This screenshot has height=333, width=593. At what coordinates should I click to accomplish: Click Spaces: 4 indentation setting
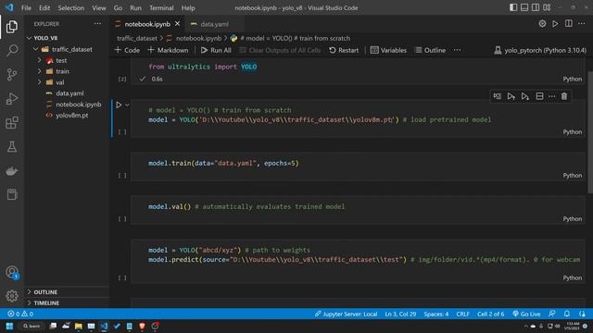(436, 314)
